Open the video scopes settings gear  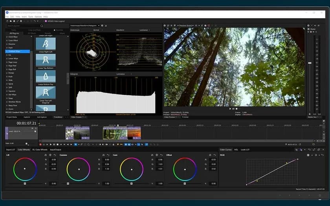[102, 26]
